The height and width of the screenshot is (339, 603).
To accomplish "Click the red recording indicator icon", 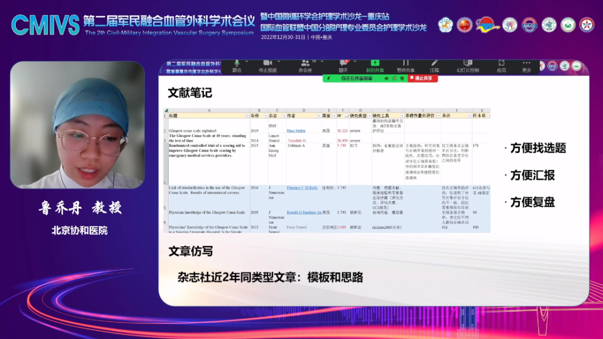I will click(395, 78).
